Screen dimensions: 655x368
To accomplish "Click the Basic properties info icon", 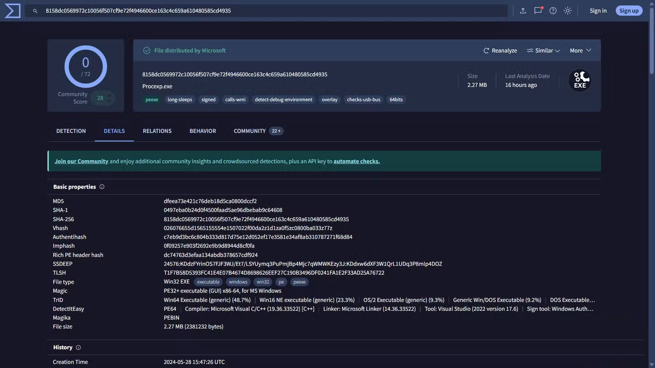I will (x=102, y=187).
